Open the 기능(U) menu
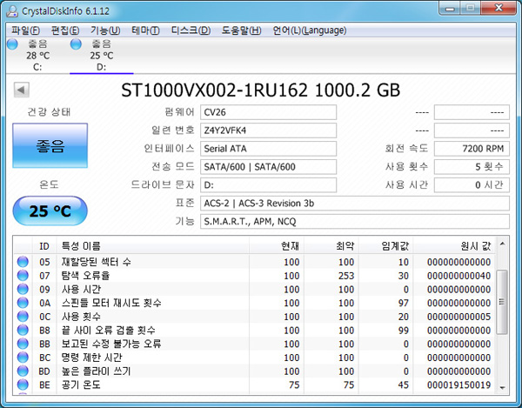 [x=105, y=30]
